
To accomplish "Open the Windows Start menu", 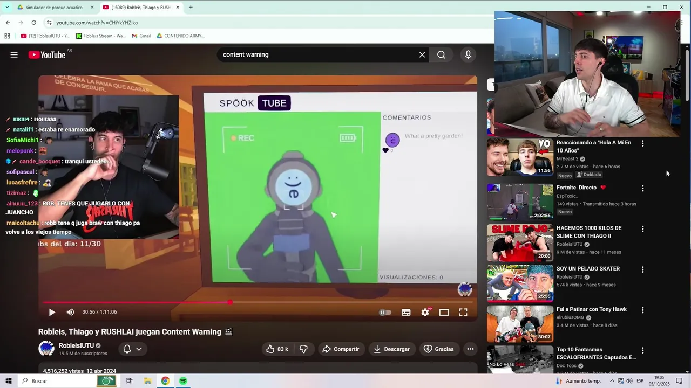I will 8,381.
